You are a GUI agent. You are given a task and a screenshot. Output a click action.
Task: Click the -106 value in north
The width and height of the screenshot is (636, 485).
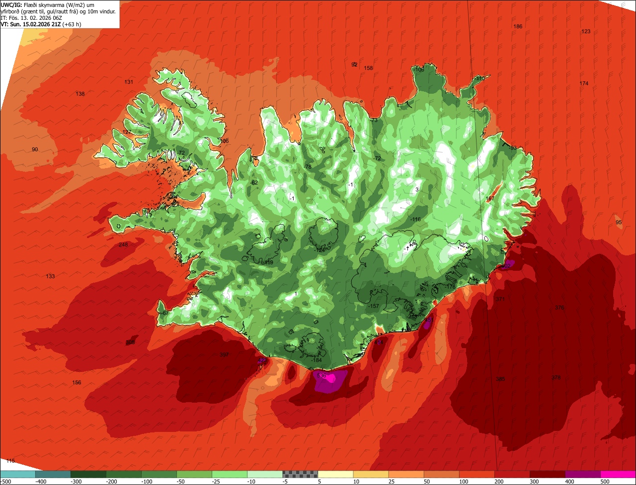tap(419, 70)
